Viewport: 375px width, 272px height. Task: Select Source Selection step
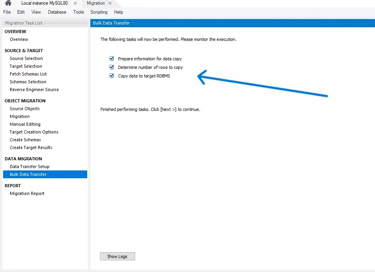tap(26, 58)
